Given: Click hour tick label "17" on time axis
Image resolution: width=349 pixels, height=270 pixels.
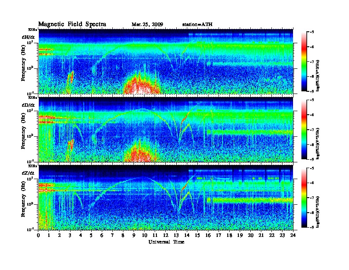Looking at the screenshot, I should pyautogui.click(x=219, y=236).
